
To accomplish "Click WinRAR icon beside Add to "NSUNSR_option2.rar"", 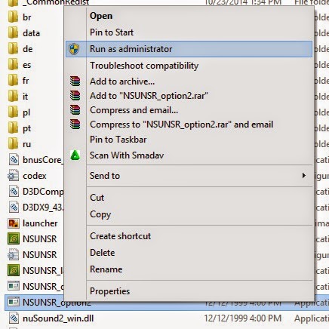I will (75, 96).
